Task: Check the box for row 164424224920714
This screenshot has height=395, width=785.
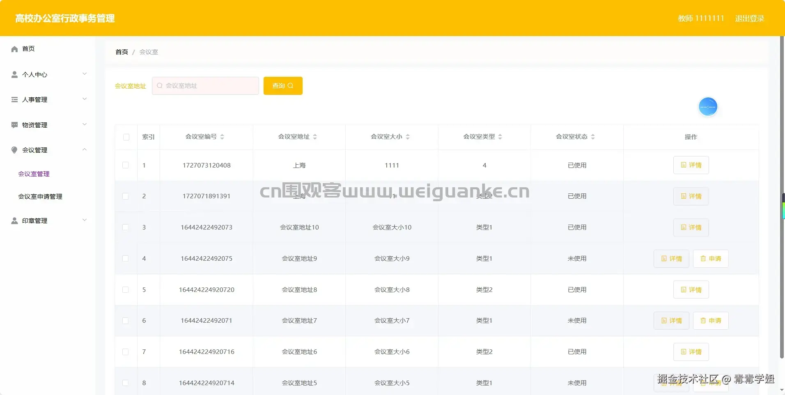Action: [x=126, y=383]
